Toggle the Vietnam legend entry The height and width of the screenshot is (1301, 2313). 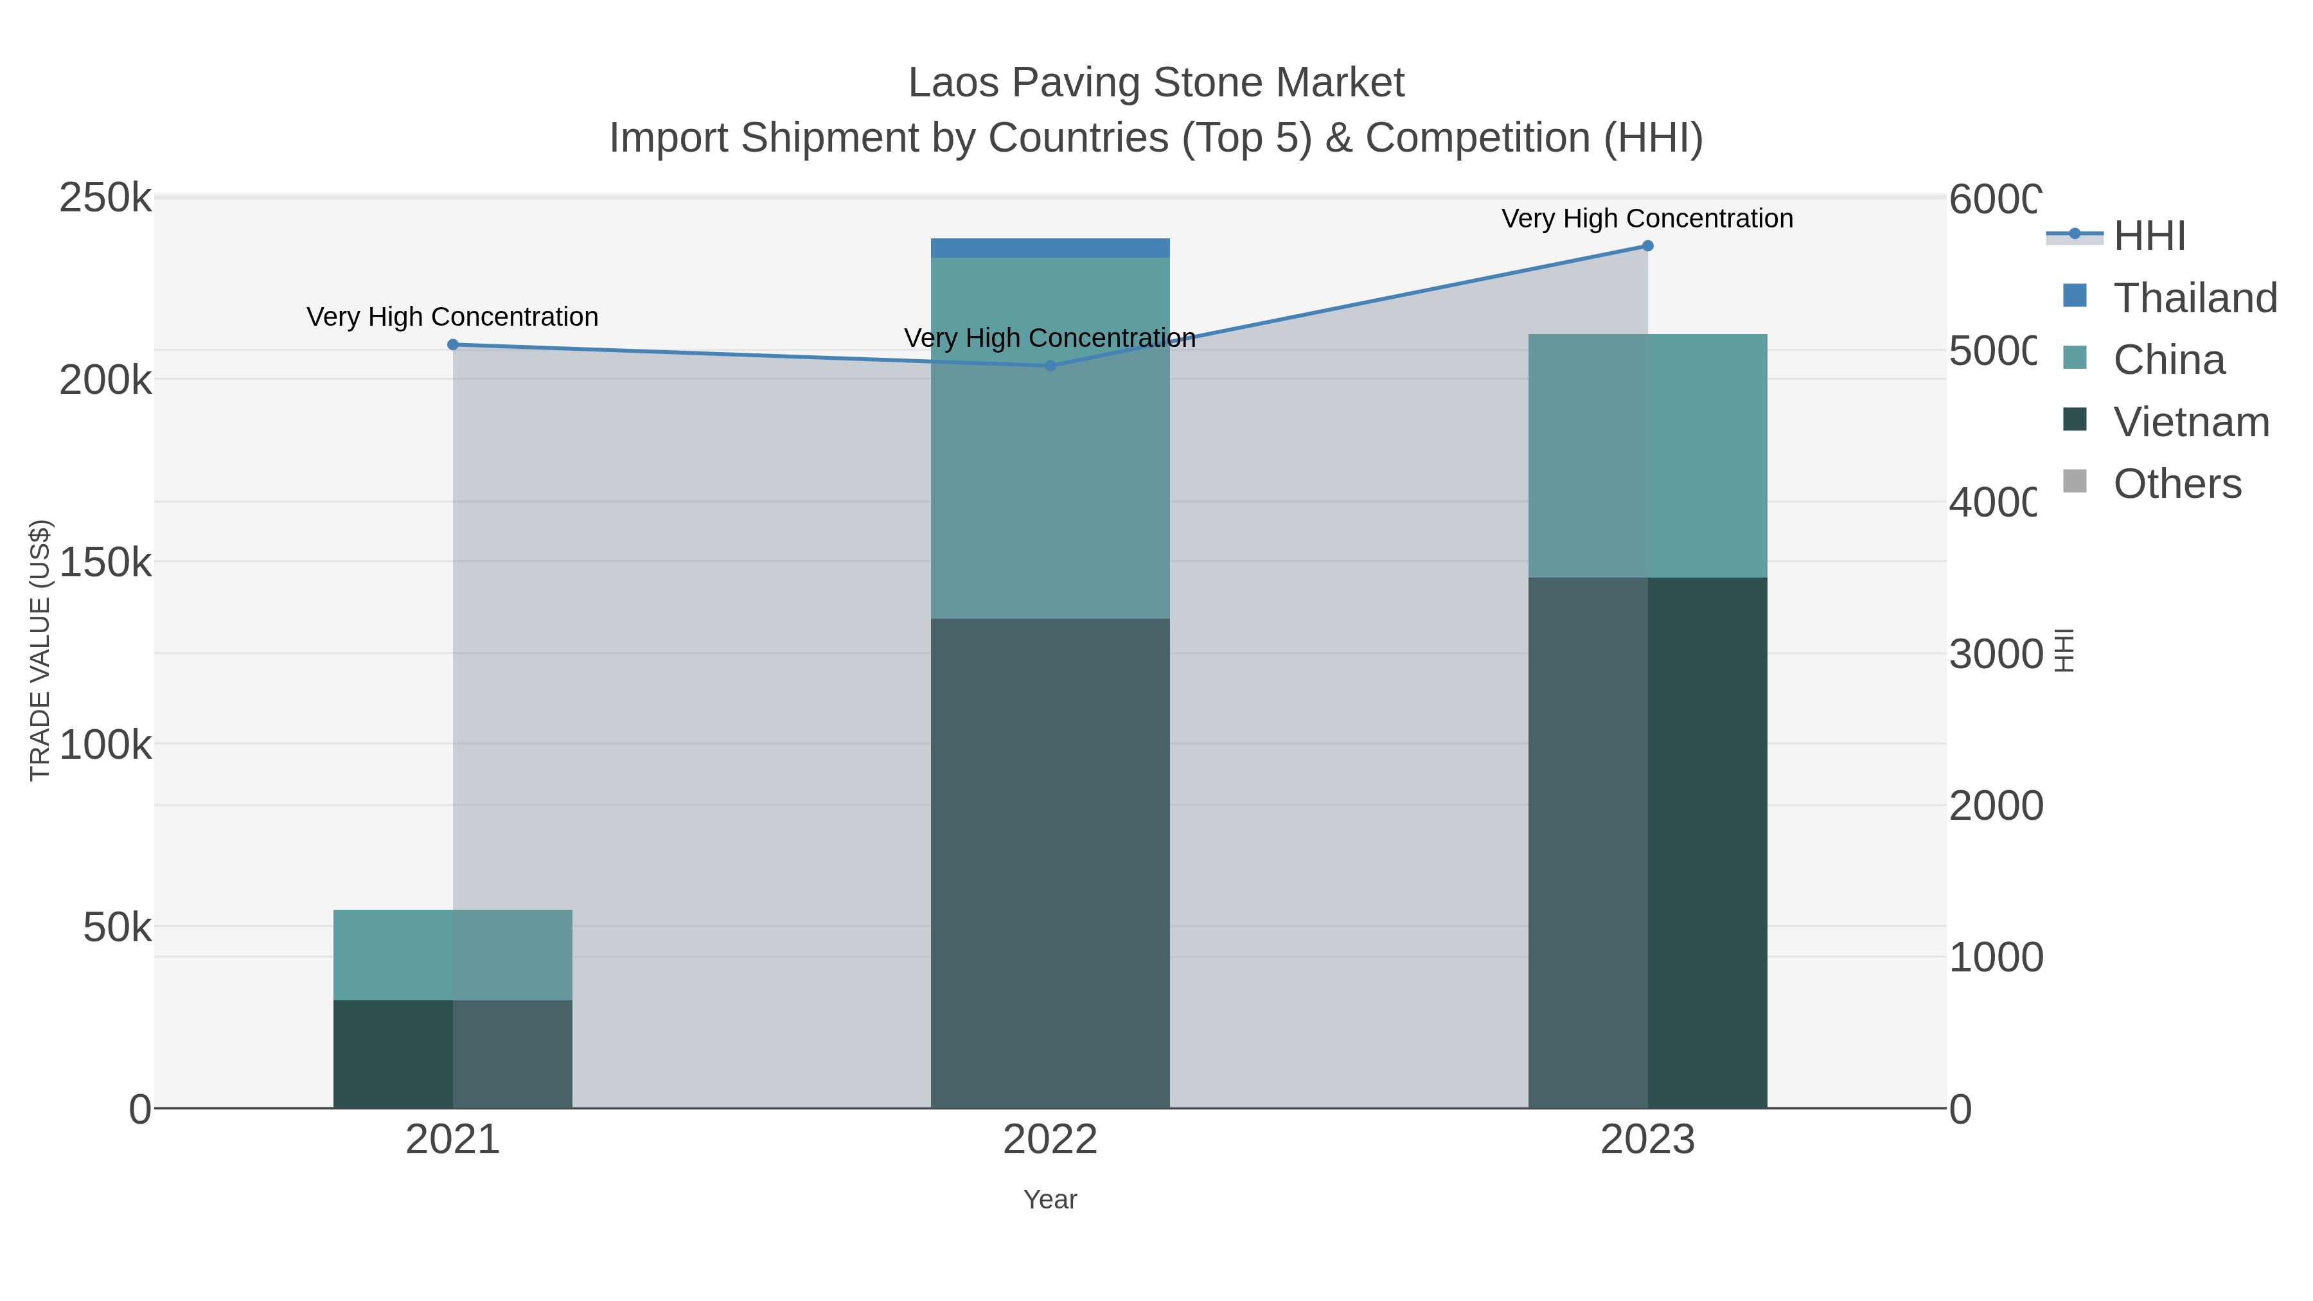pyautogui.click(x=2166, y=422)
